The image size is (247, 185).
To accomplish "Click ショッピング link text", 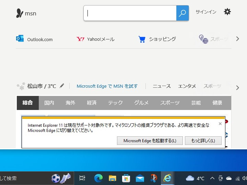I will click(x=162, y=39).
